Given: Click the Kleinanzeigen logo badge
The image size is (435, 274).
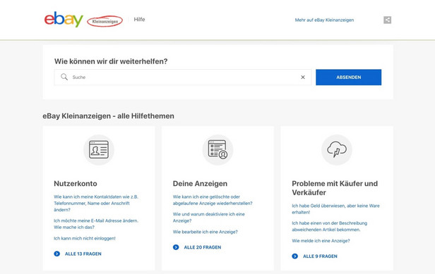Looking at the screenshot, I should [105, 21].
